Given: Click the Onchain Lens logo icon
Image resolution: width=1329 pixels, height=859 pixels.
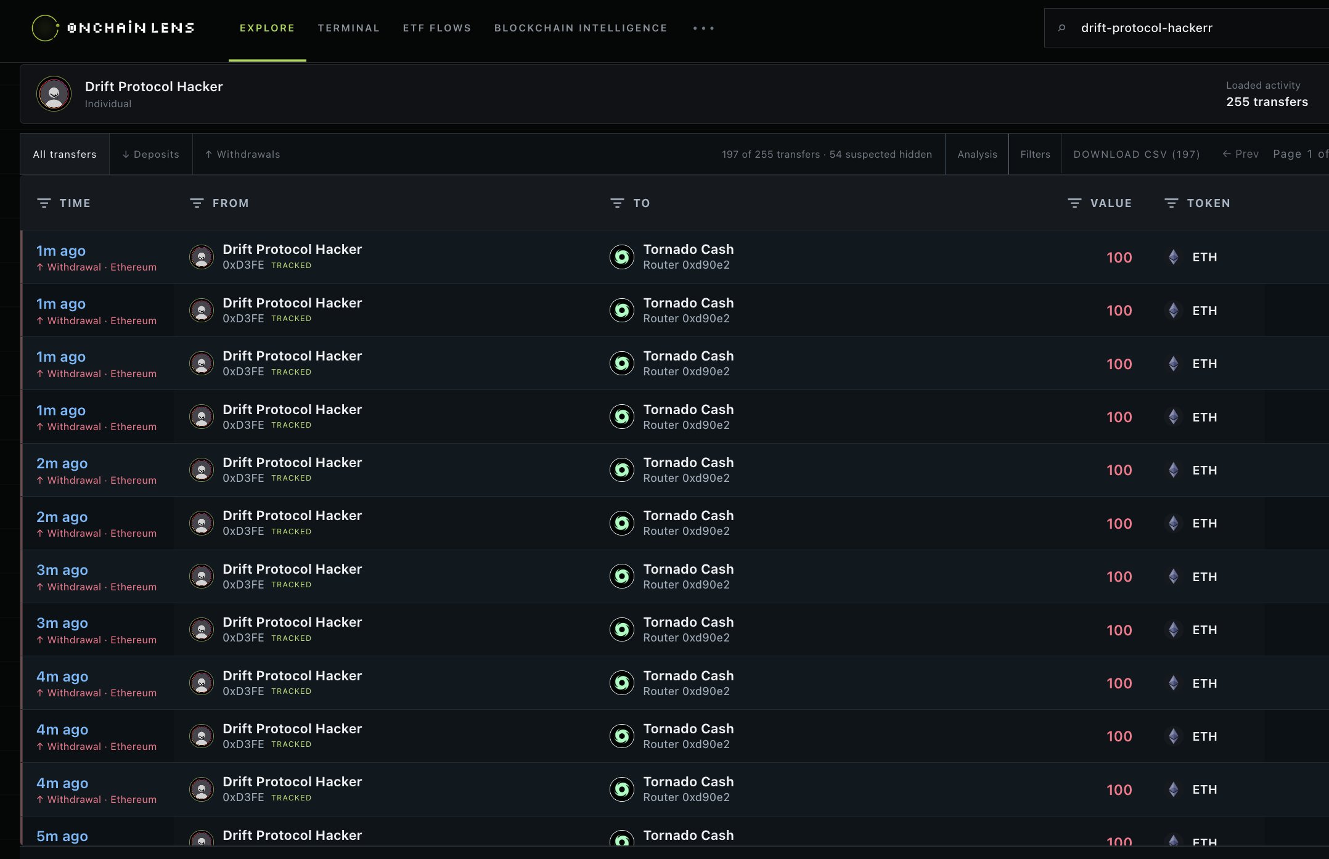Looking at the screenshot, I should 46,28.
